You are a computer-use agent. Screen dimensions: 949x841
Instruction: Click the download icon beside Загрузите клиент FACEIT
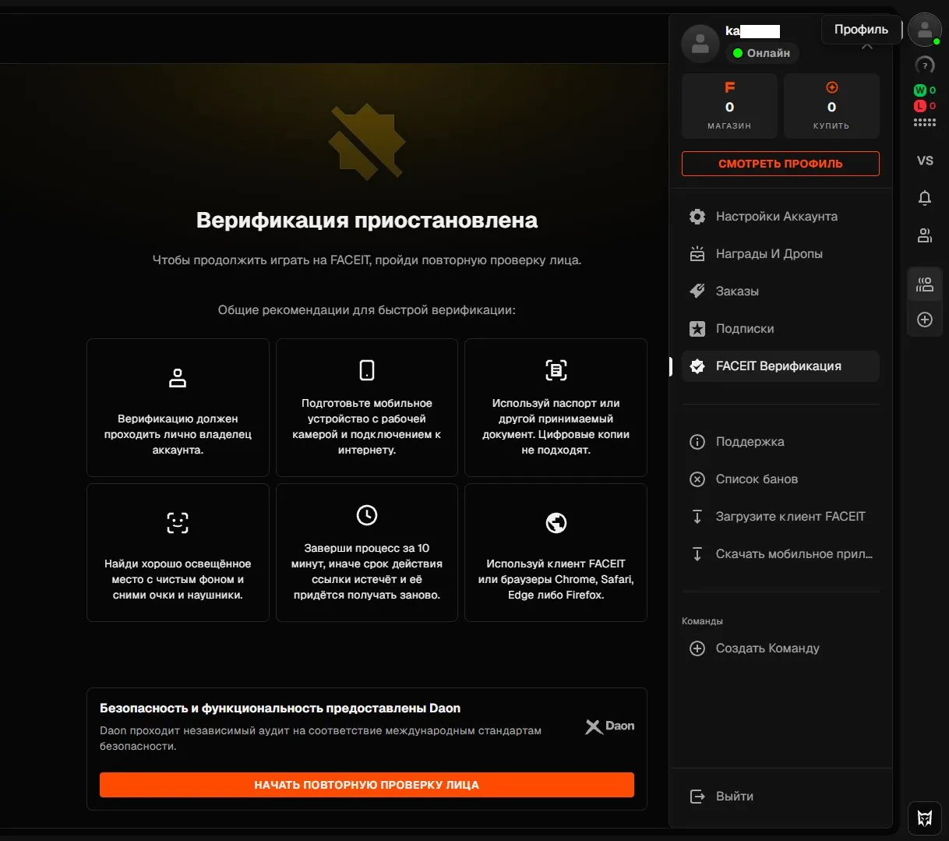pyautogui.click(x=697, y=517)
